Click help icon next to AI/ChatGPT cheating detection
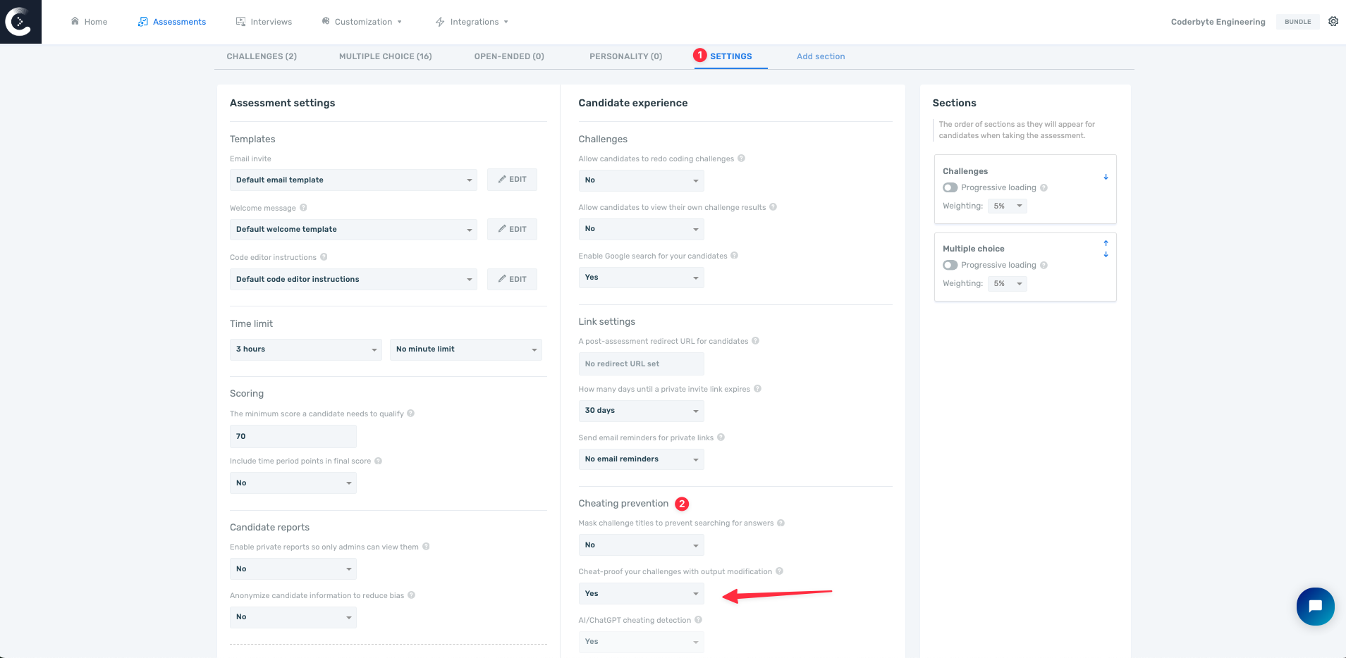 point(698,619)
